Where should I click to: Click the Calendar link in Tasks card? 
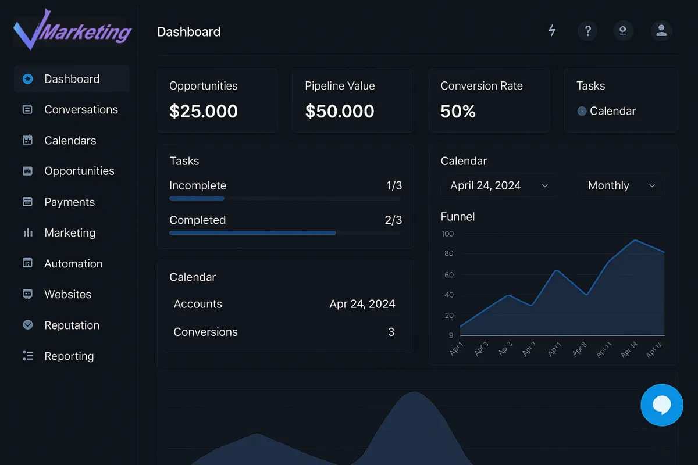click(612, 111)
